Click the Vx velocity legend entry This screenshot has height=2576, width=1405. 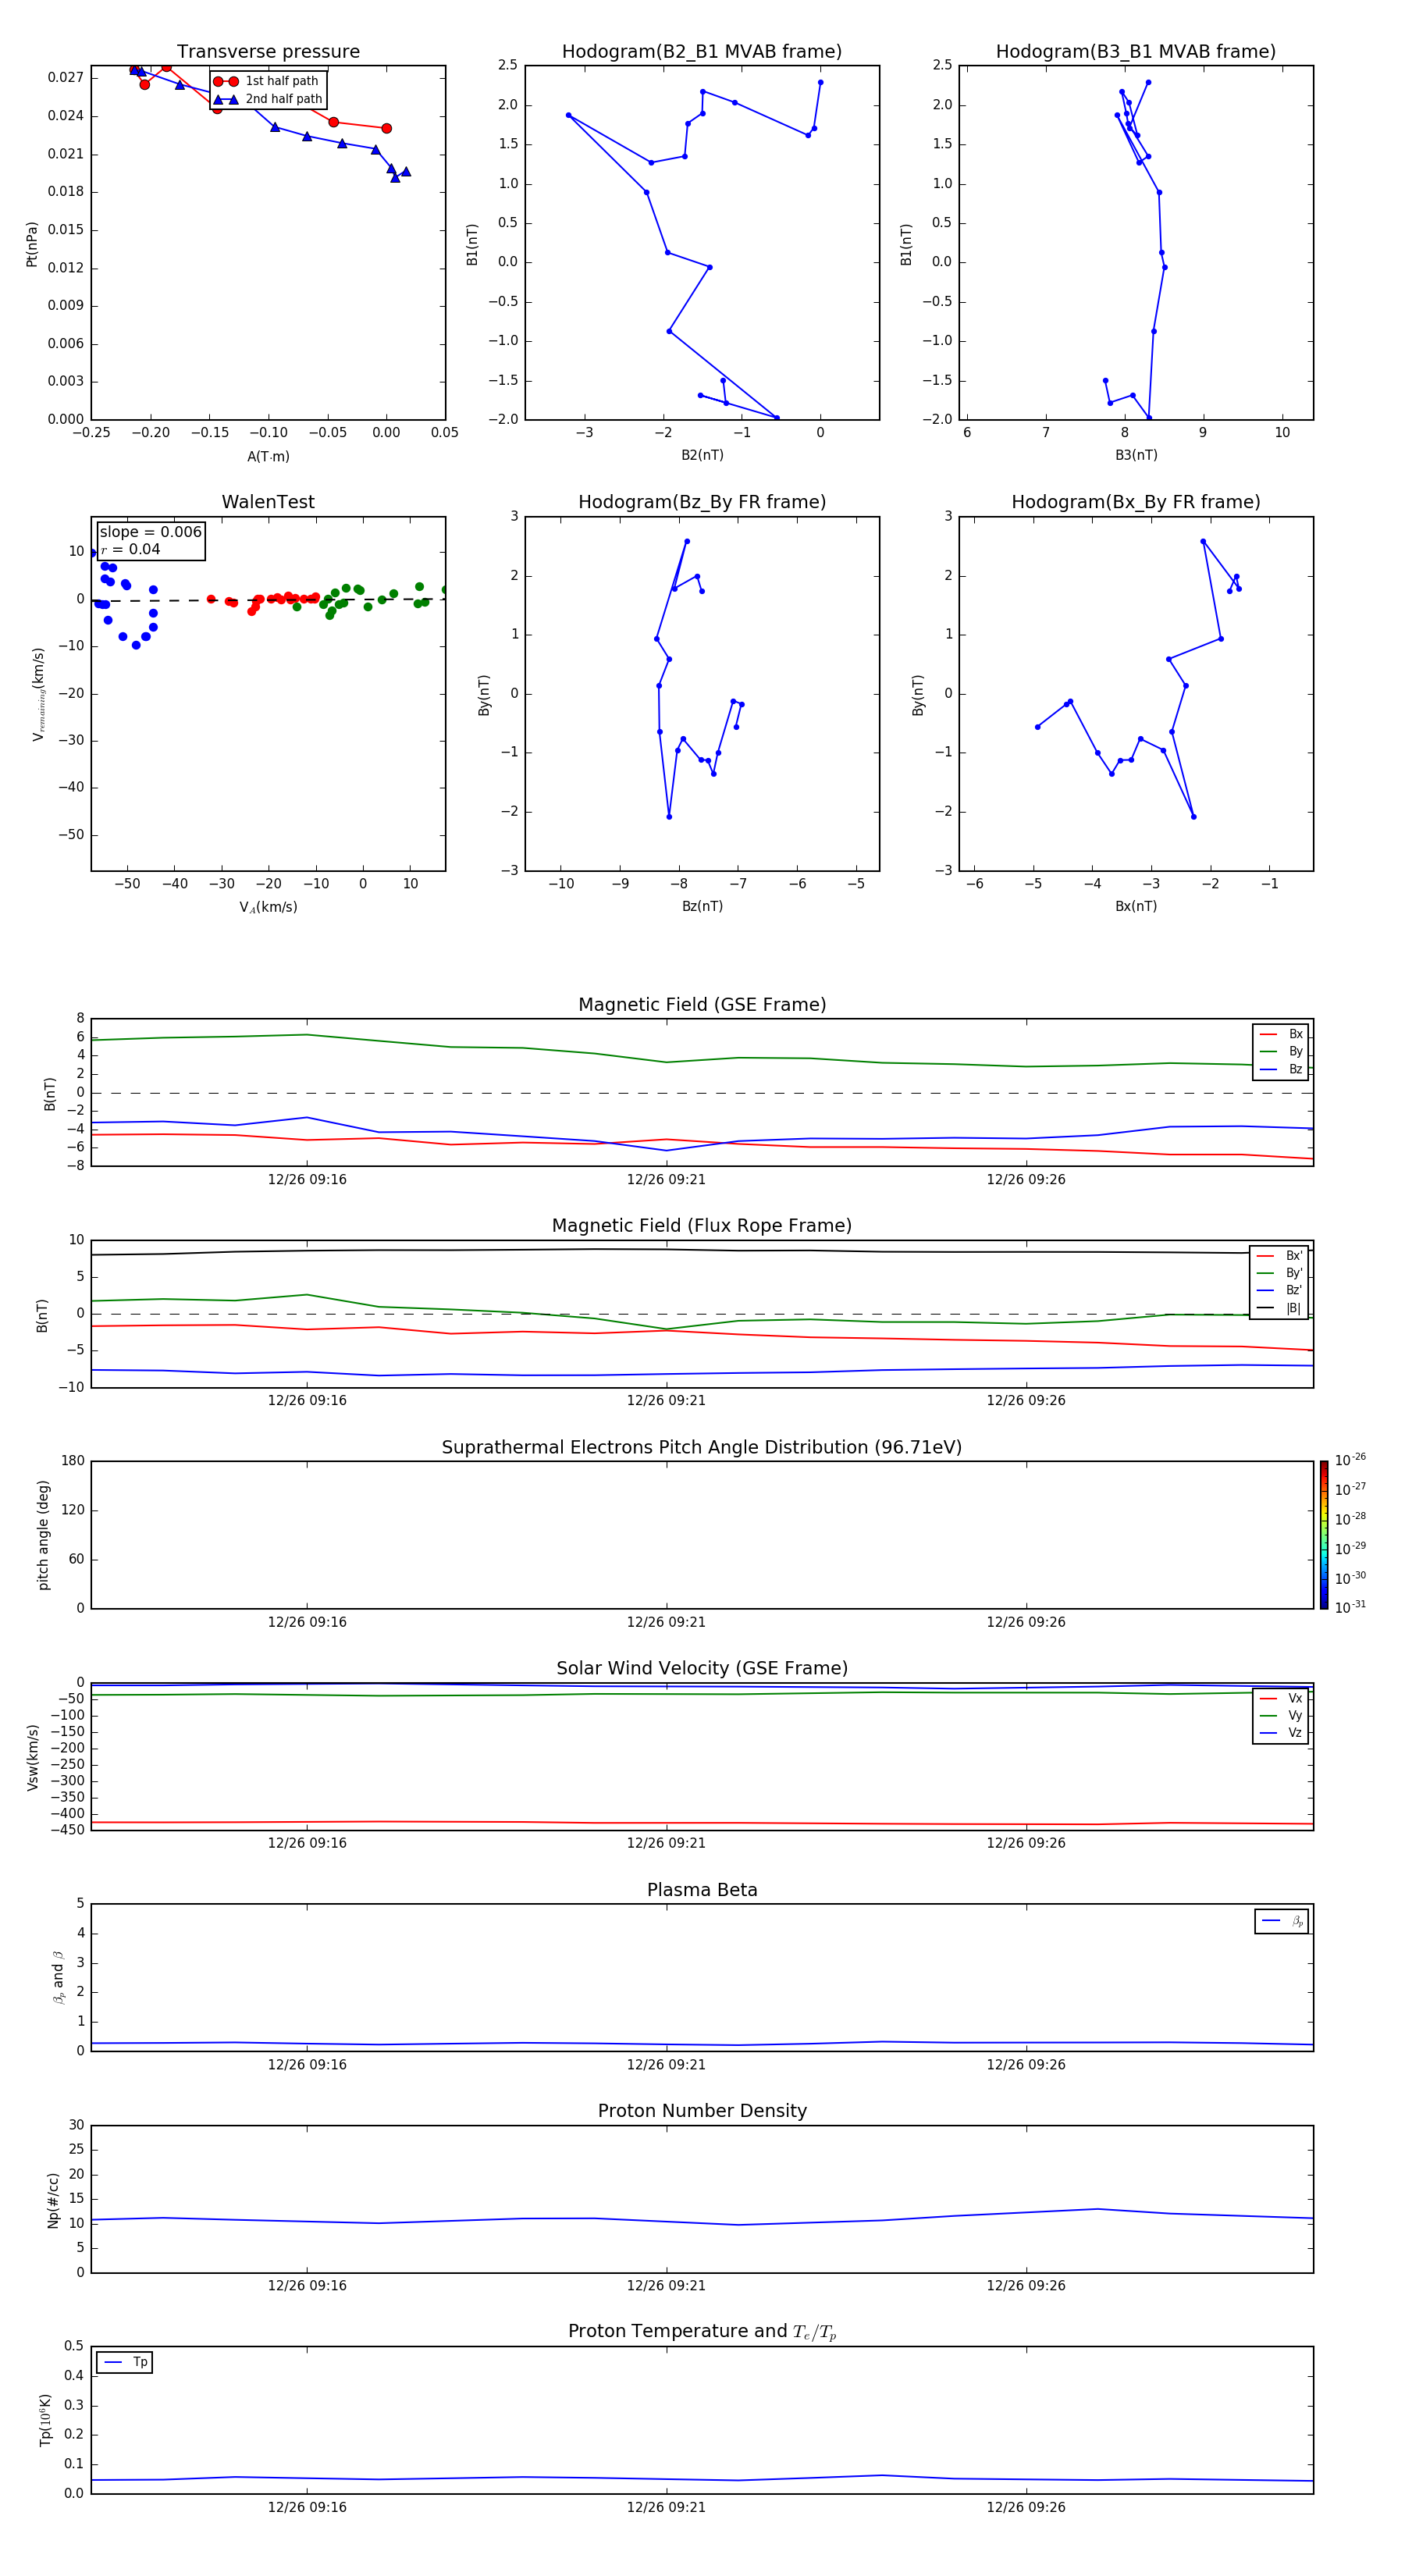1281,1699
